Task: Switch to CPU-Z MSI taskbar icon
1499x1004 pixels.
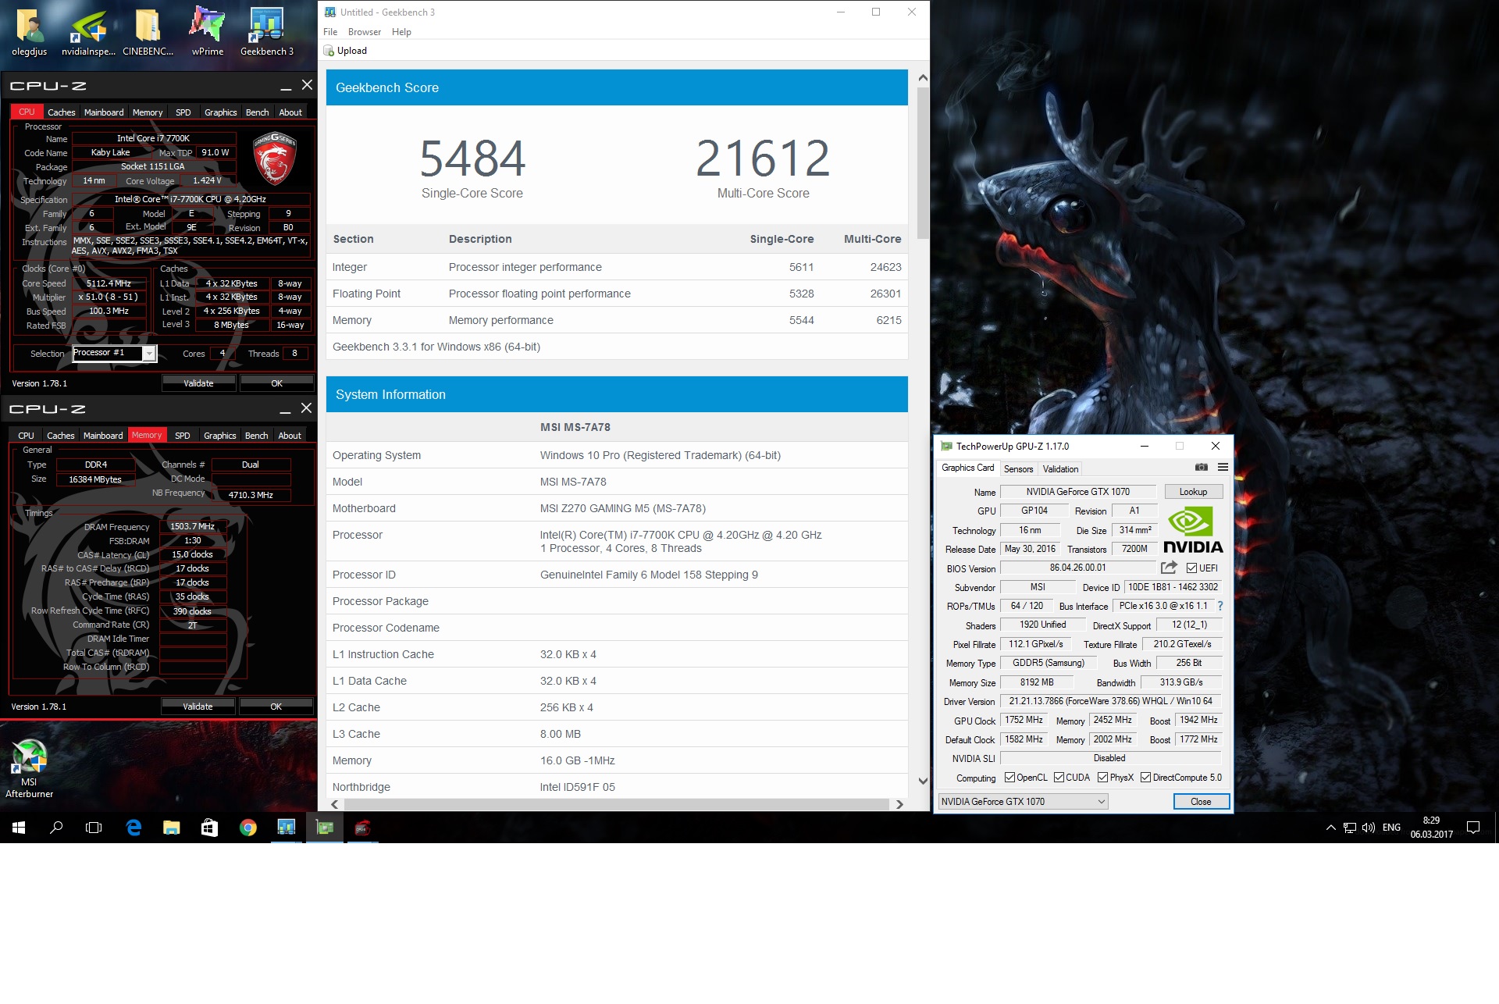Action: [x=362, y=828]
